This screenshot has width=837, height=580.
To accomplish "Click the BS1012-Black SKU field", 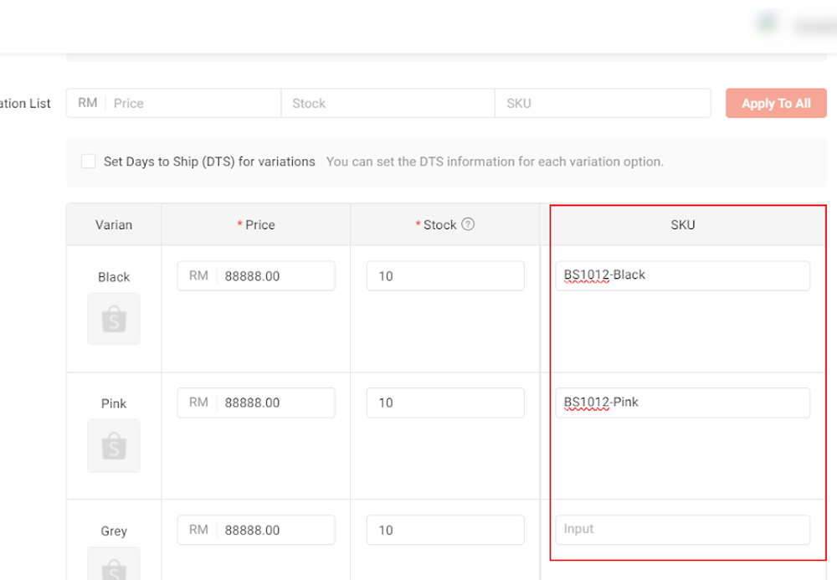I will pos(682,275).
